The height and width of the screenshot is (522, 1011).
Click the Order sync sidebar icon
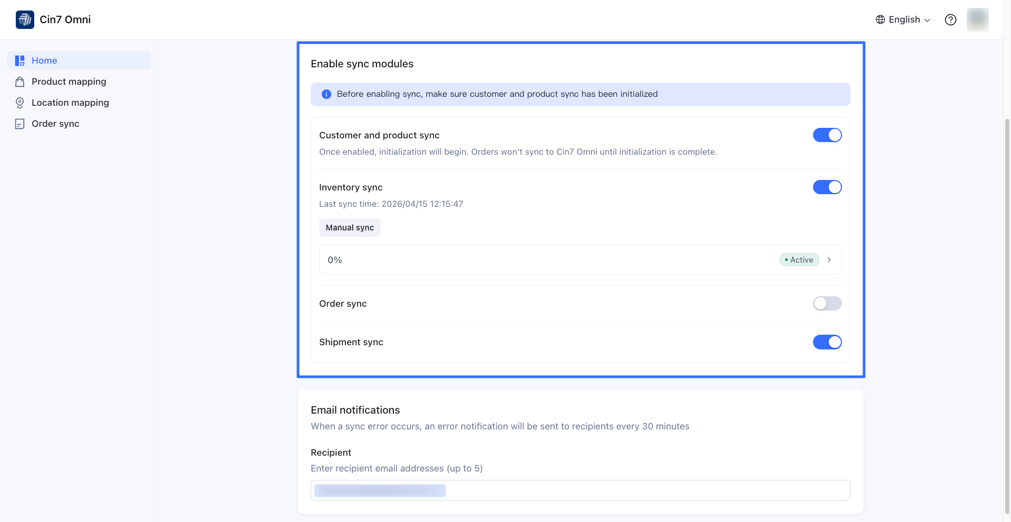click(x=20, y=124)
